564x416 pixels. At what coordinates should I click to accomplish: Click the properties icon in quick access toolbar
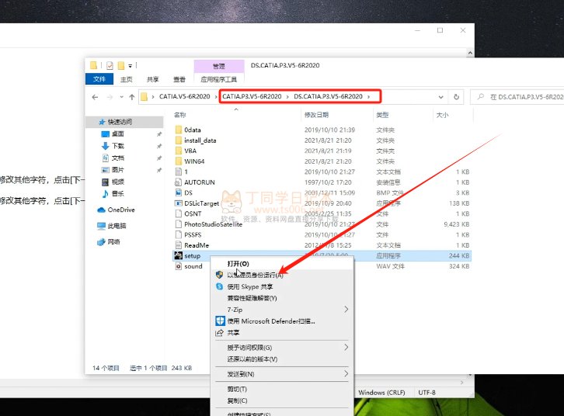click(110, 65)
